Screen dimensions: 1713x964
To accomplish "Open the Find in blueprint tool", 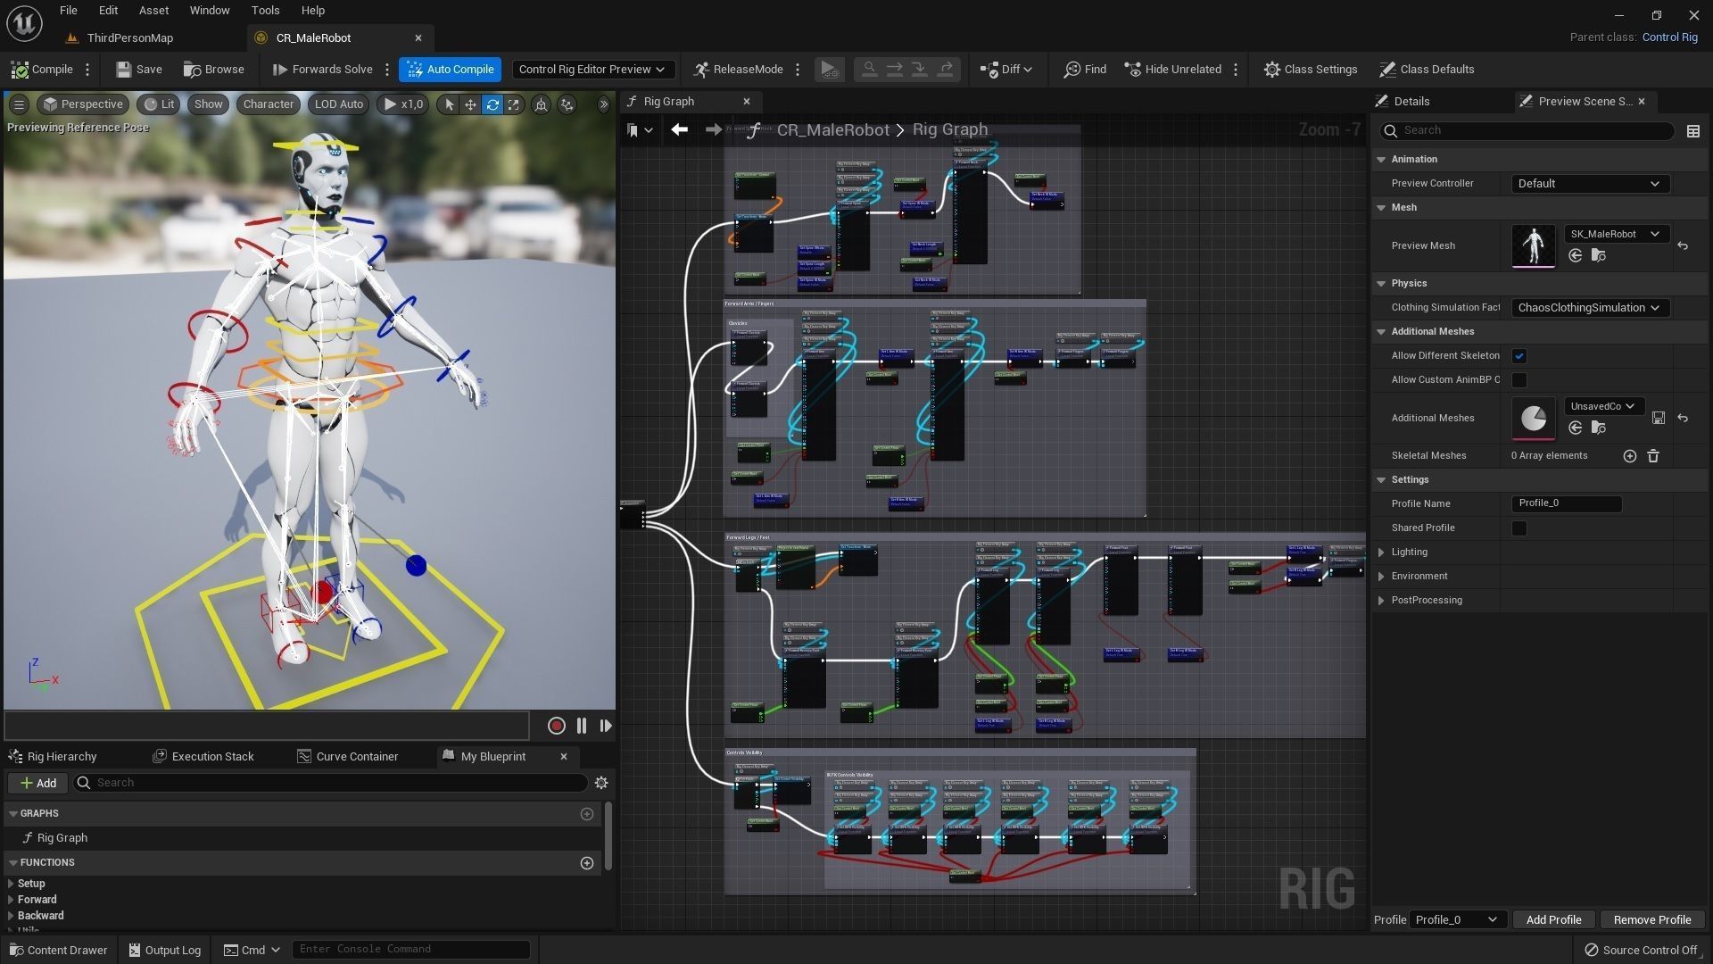I will point(1085,69).
